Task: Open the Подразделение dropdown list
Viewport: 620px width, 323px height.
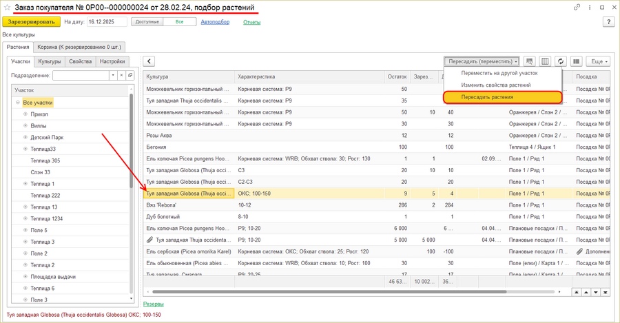Action: pyautogui.click(x=114, y=76)
